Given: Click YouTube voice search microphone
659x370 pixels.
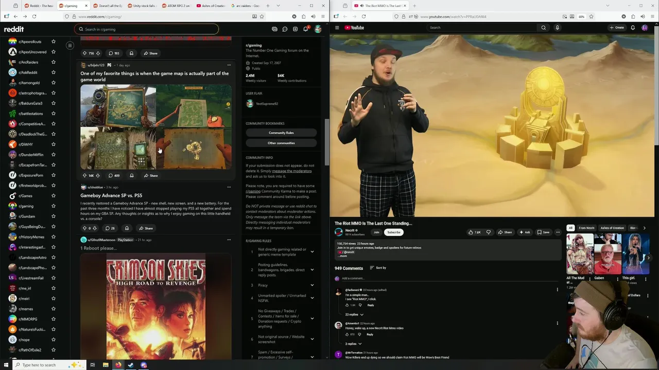Looking at the screenshot, I should [557, 28].
